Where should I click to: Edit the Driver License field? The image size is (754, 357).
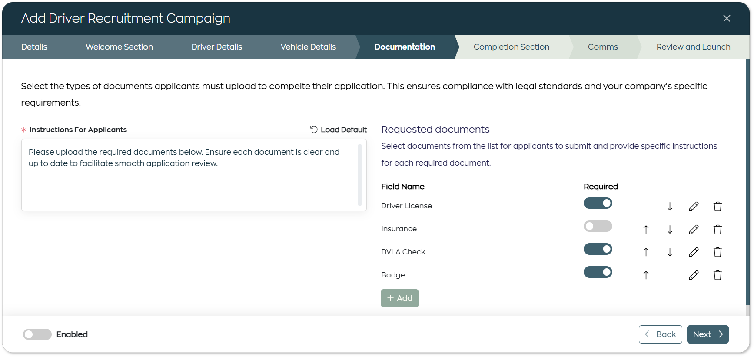tap(694, 207)
